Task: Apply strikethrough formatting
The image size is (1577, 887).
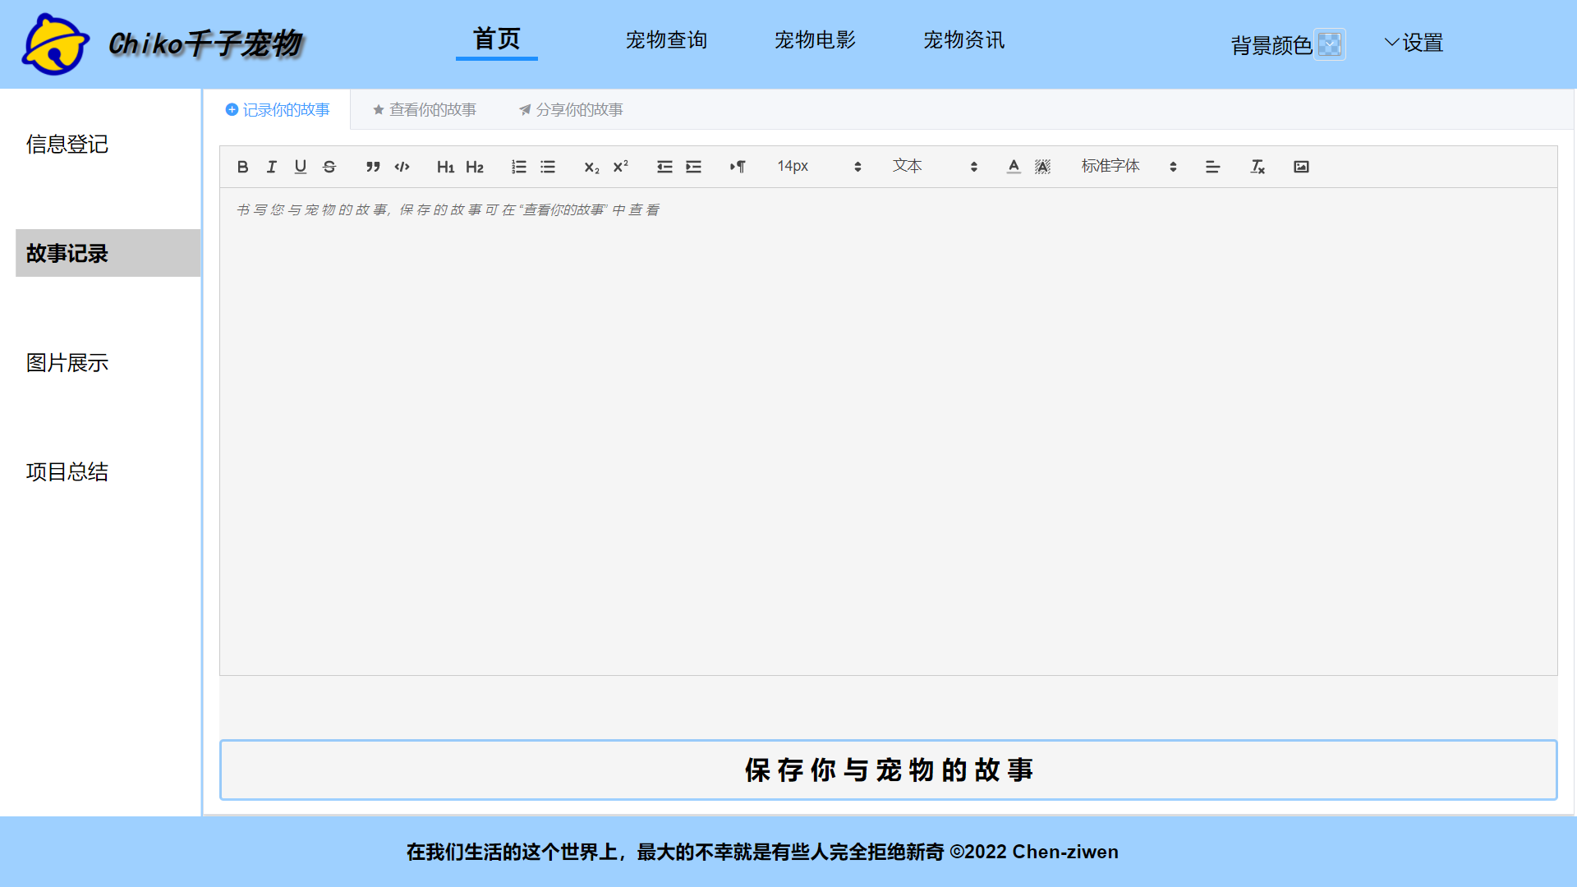Action: [329, 167]
